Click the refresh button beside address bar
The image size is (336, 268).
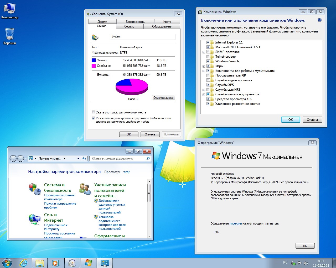[x=84, y=158]
